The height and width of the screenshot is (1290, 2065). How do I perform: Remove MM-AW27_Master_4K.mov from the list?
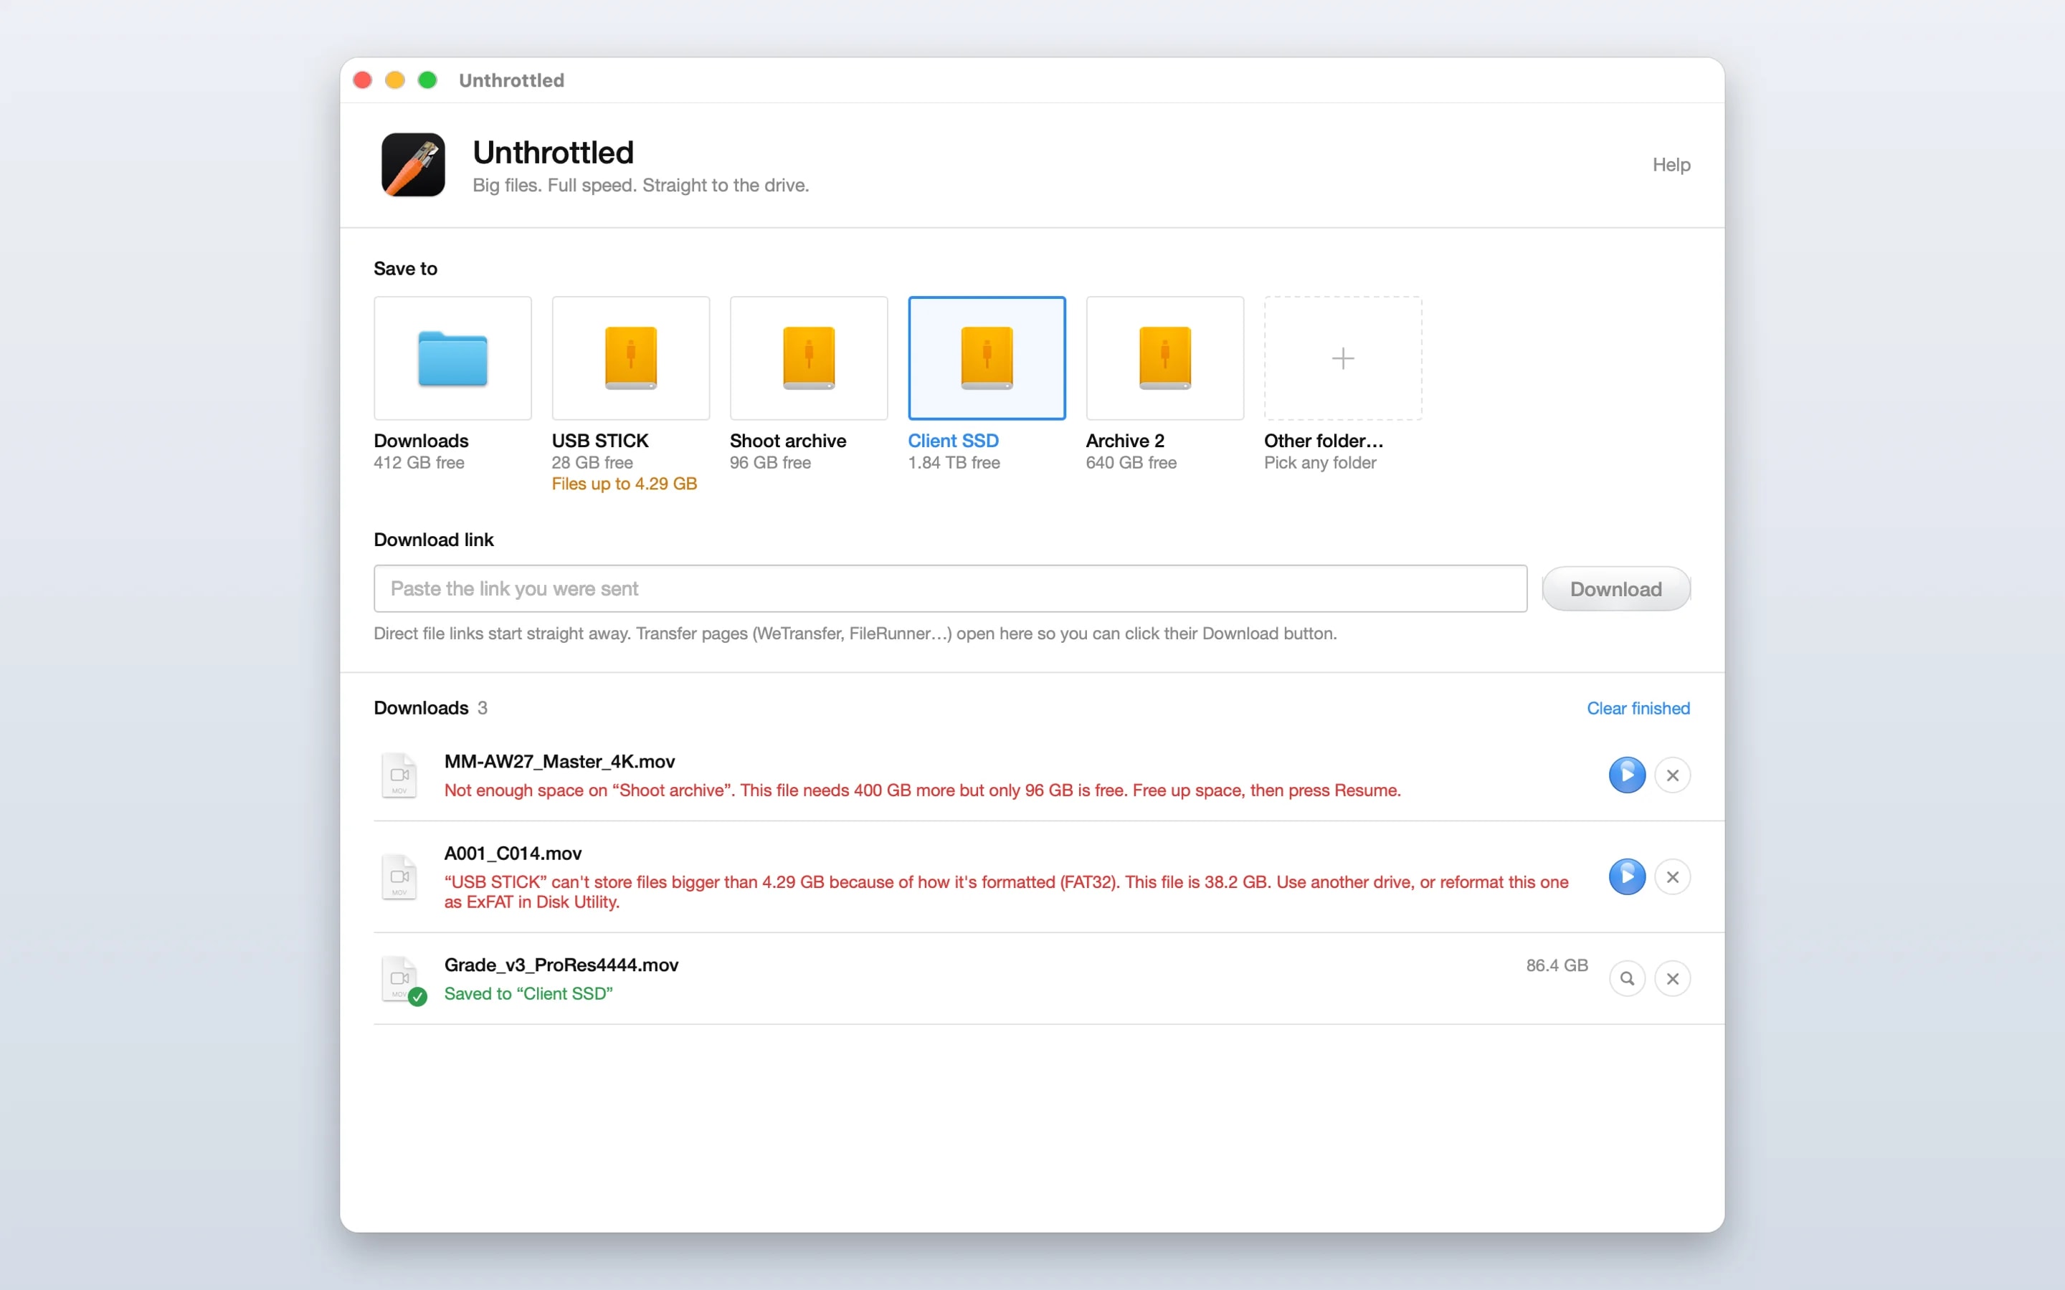[x=1673, y=775]
